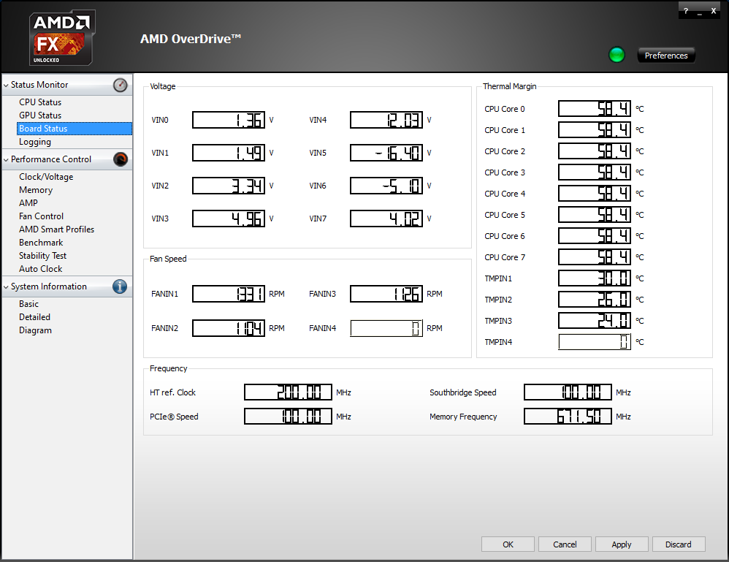
Task: Click the empty FANIN4 RPM field
Action: (x=386, y=328)
